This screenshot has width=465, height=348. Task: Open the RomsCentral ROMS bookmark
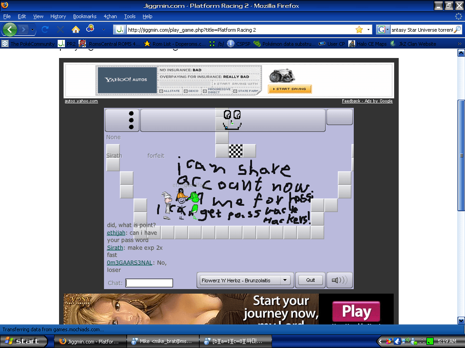pyautogui.click(x=109, y=44)
